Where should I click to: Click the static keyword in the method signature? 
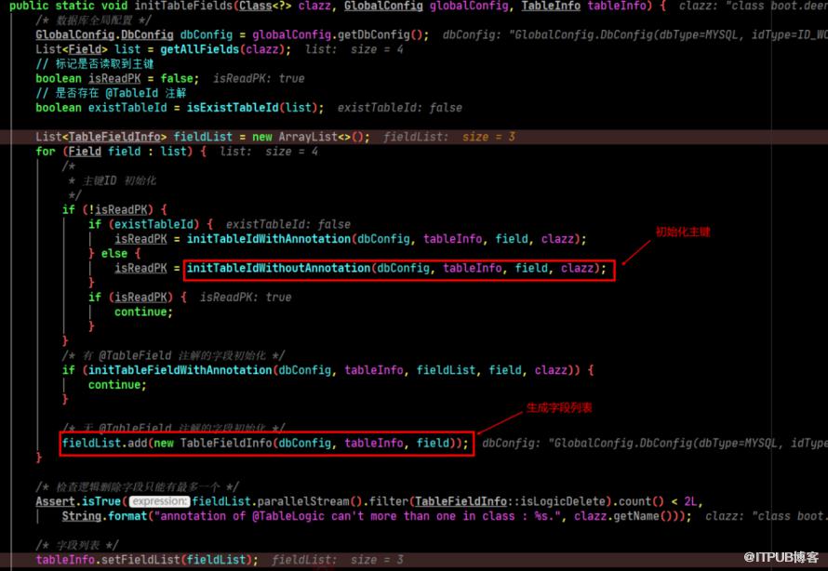[74, 6]
